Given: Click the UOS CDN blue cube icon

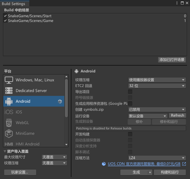Looking at the screenshot, I should coord(104,164).
